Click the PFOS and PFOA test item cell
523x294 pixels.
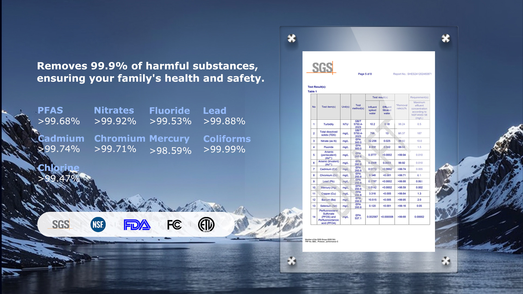click(x=329, y=217)
